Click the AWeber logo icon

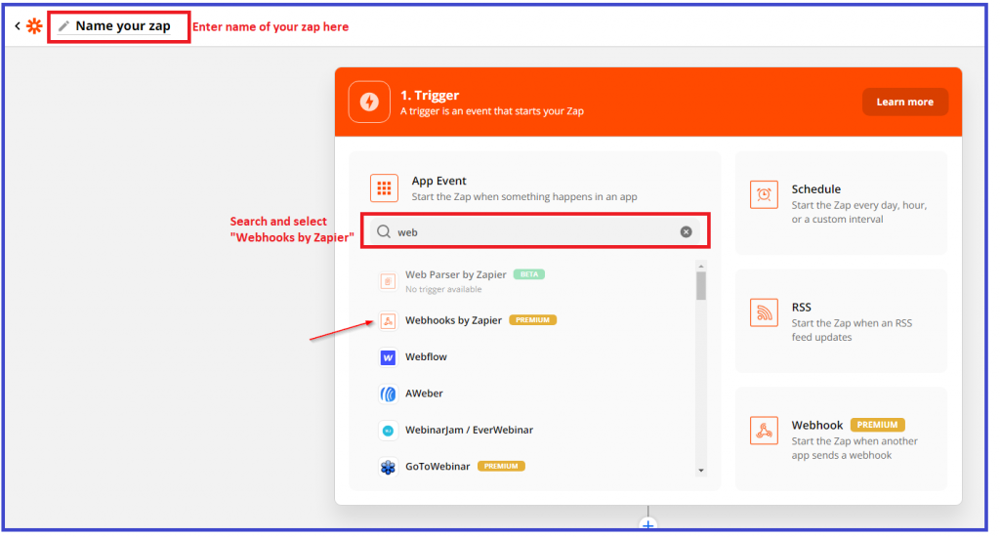pyautogui.click(x=388, y=393)
